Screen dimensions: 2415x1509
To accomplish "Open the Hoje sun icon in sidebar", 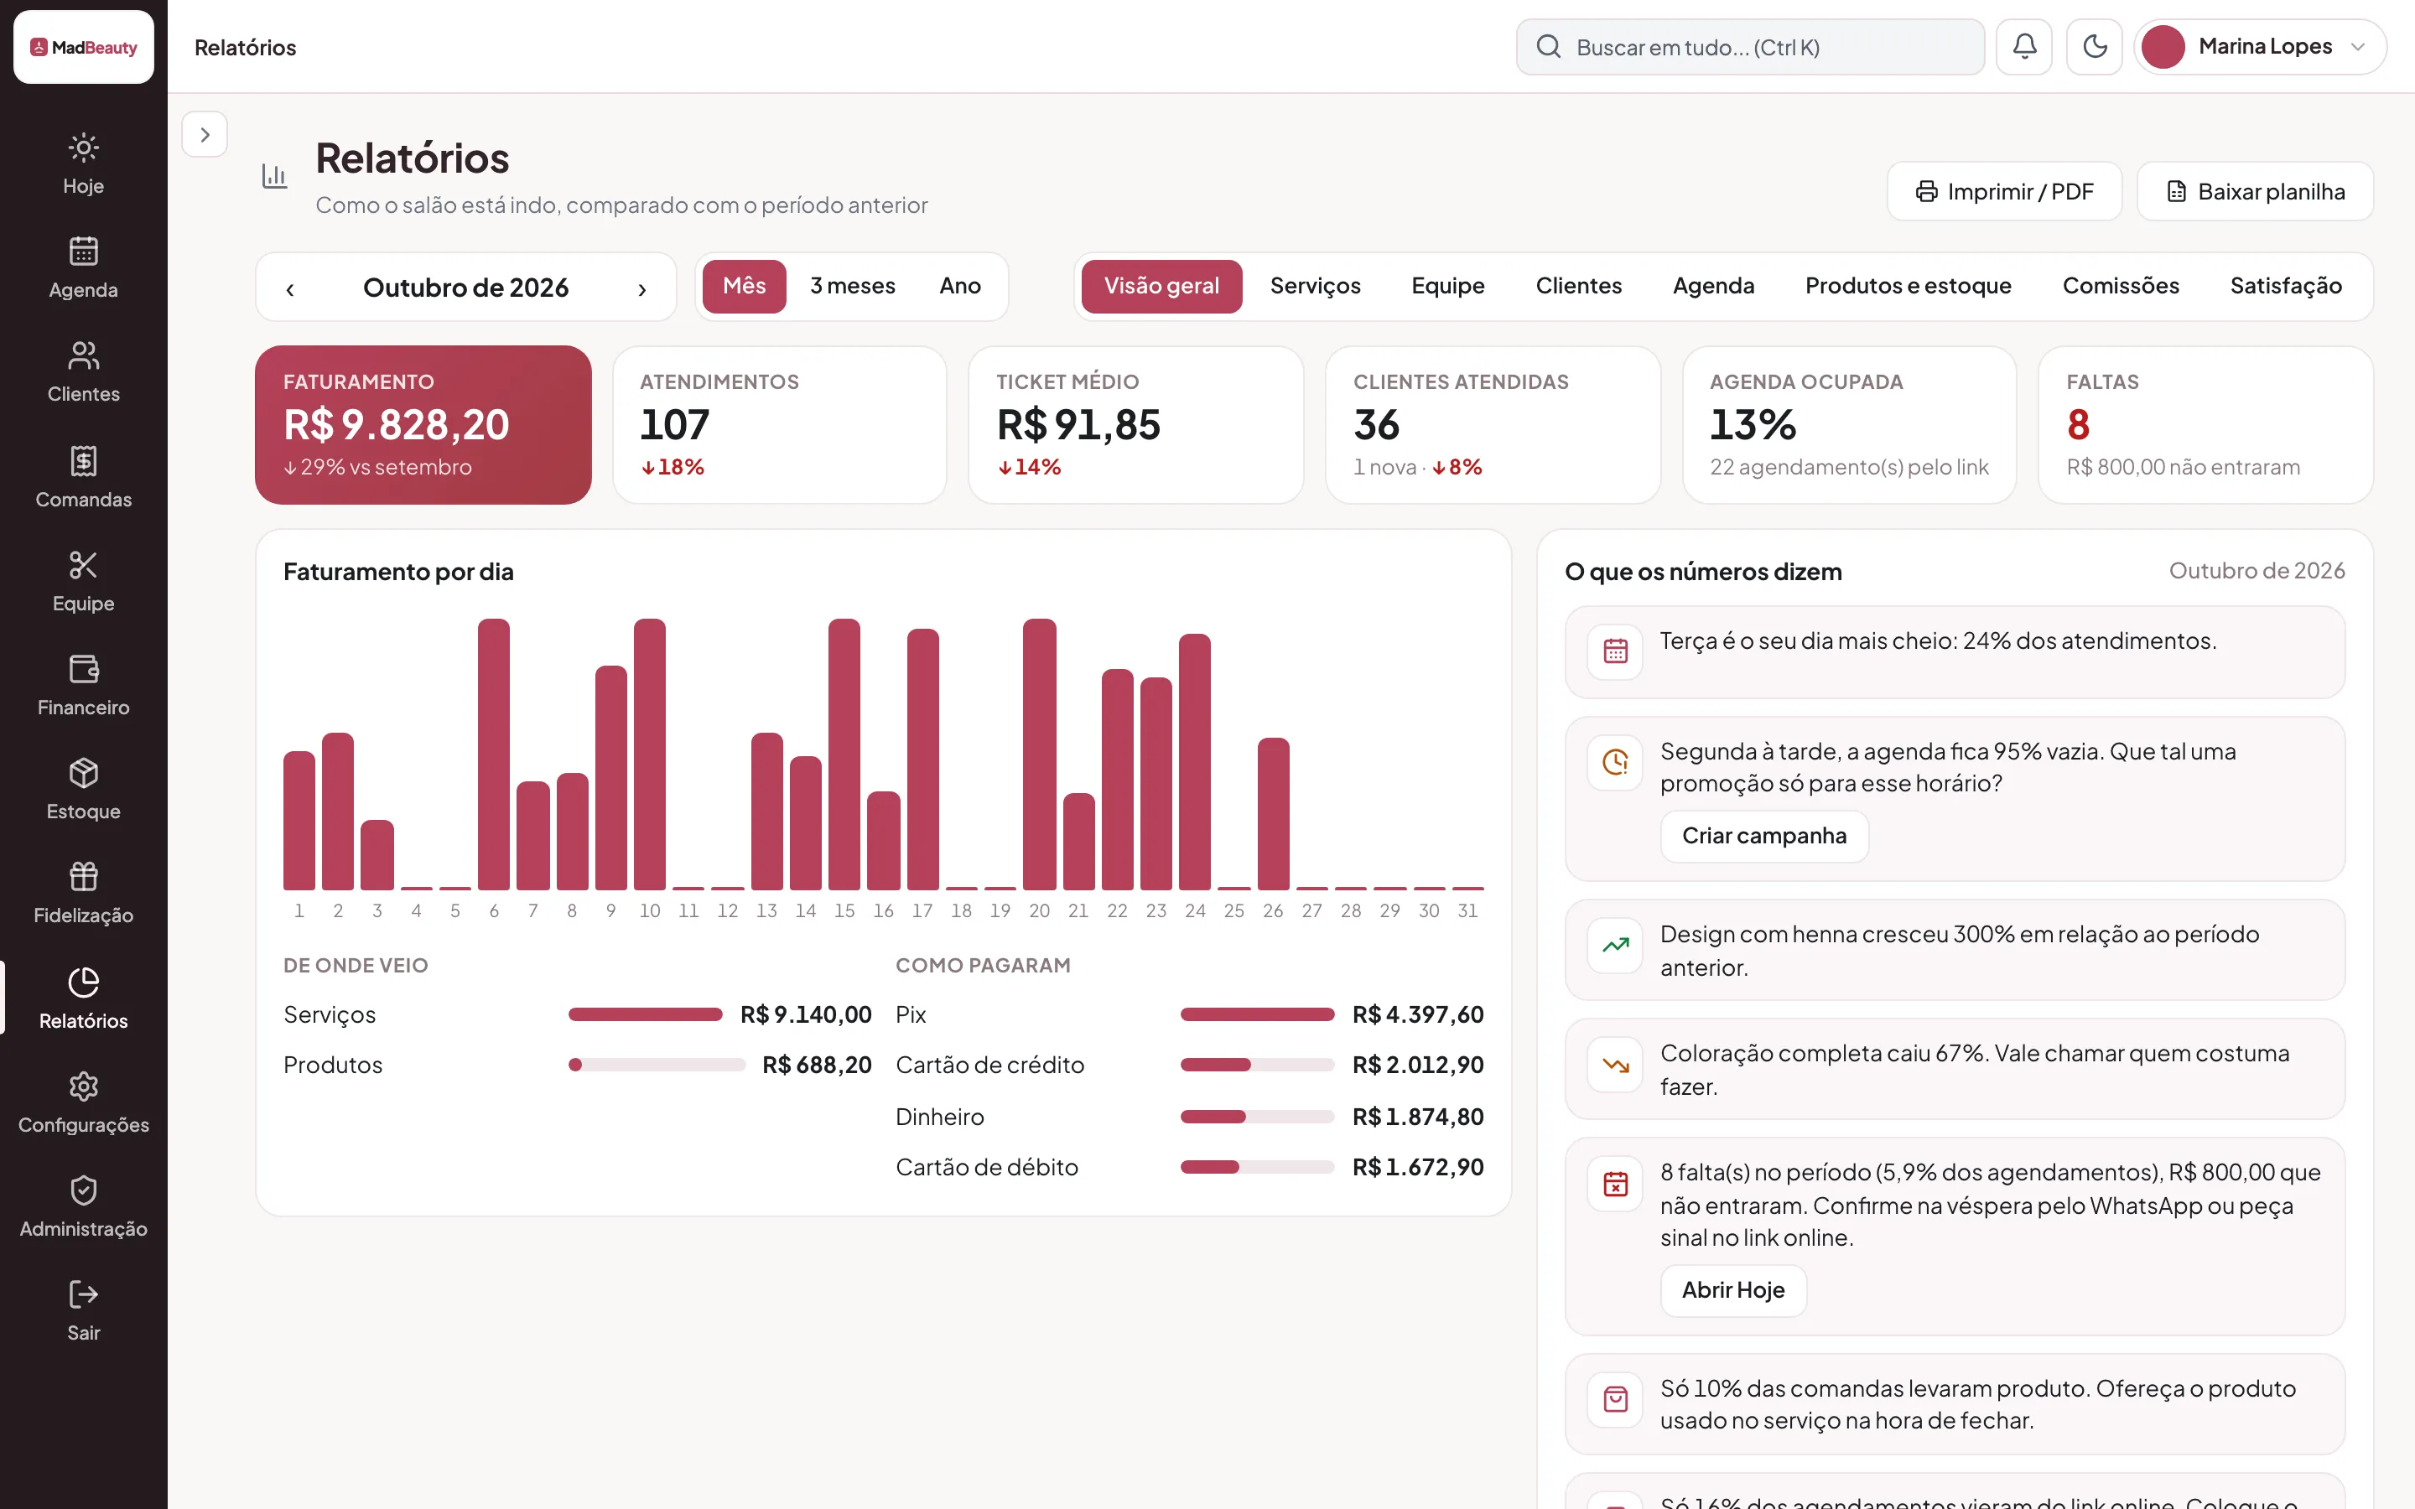I will point(83,148).
